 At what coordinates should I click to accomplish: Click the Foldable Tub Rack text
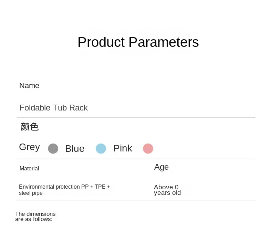[x=54, y=108]
